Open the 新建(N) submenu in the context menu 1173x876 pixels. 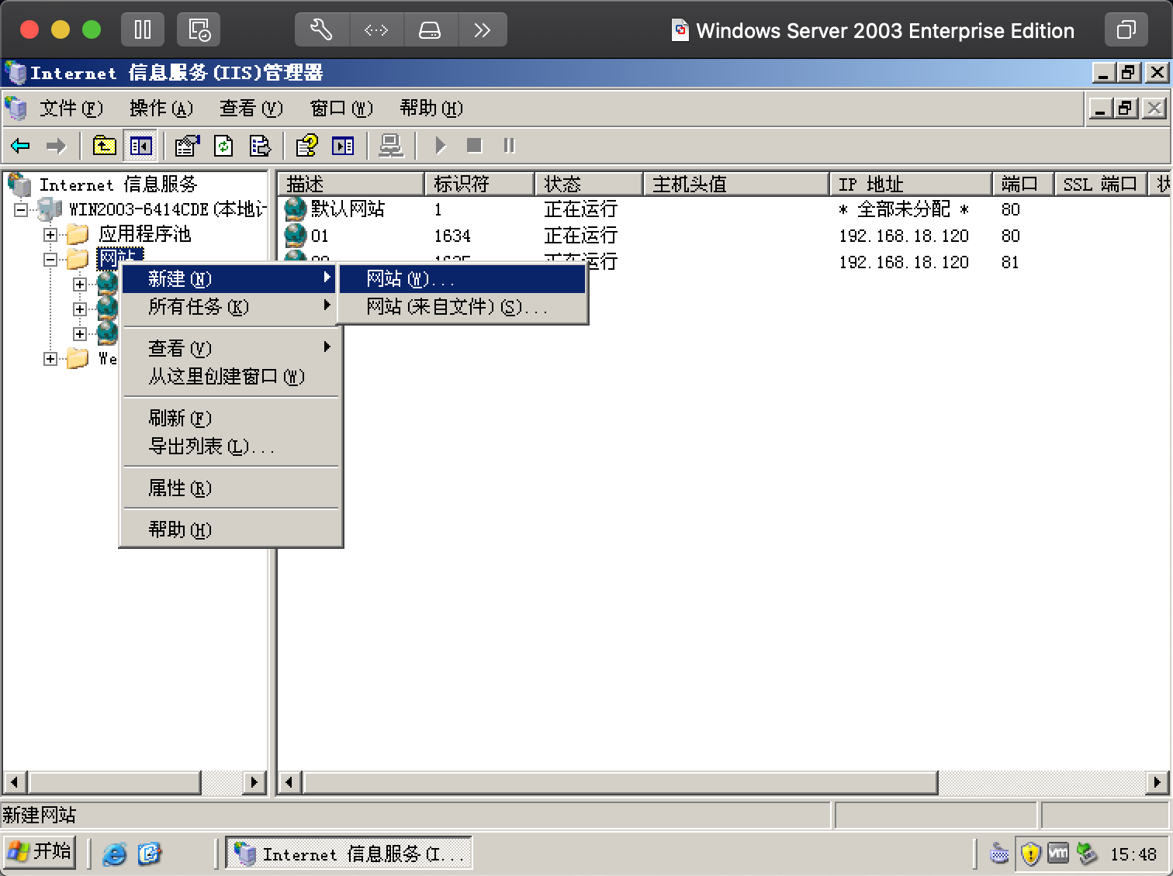point(230,278)
